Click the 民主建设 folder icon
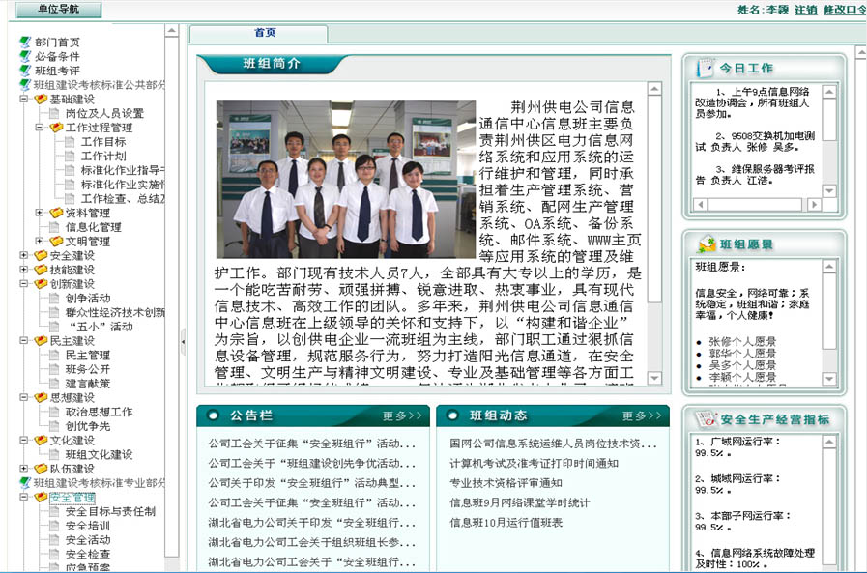 pyautogui.click(x=41, y=341)
